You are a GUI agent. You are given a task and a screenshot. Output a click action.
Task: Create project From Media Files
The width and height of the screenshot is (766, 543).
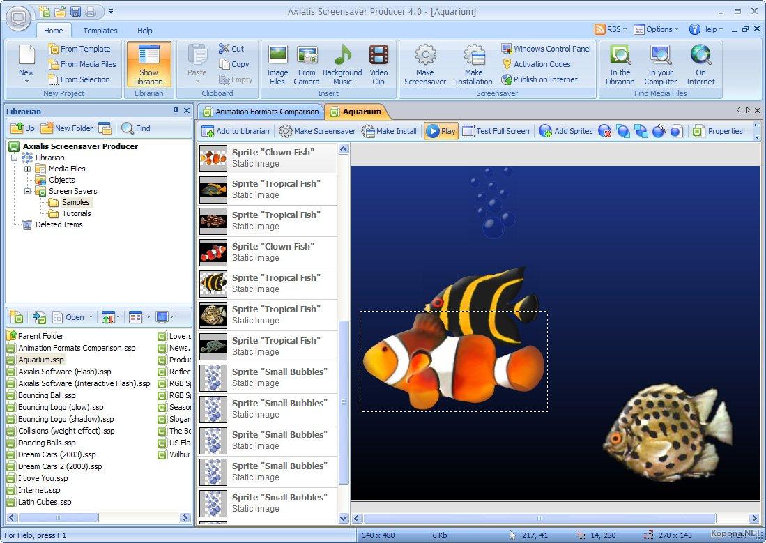point(82,64)
